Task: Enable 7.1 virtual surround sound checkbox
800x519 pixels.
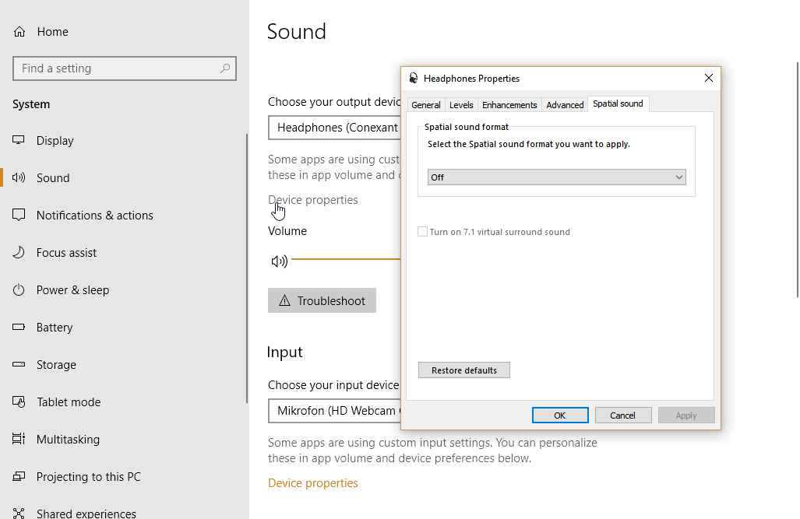Action: tap(422, 231)
